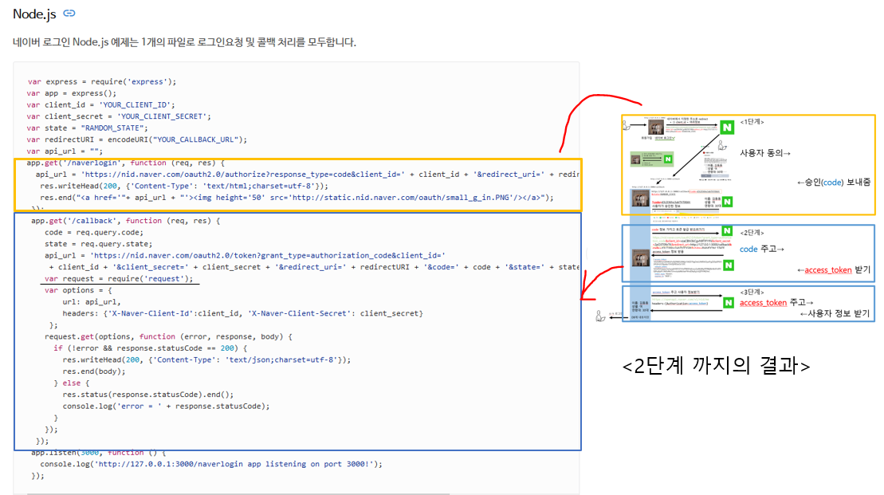The width and height of the screenshot is (884, 495).
Task: Click the 'if (!error && response.statusCode == 200)' line
Action: click(x=150, y=348)
